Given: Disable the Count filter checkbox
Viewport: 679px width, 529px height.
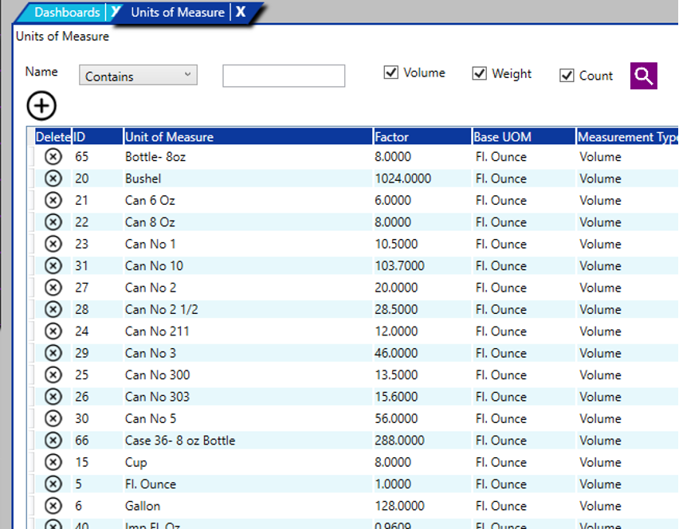Looking at the screenshot, I should (x=567, y=76).
